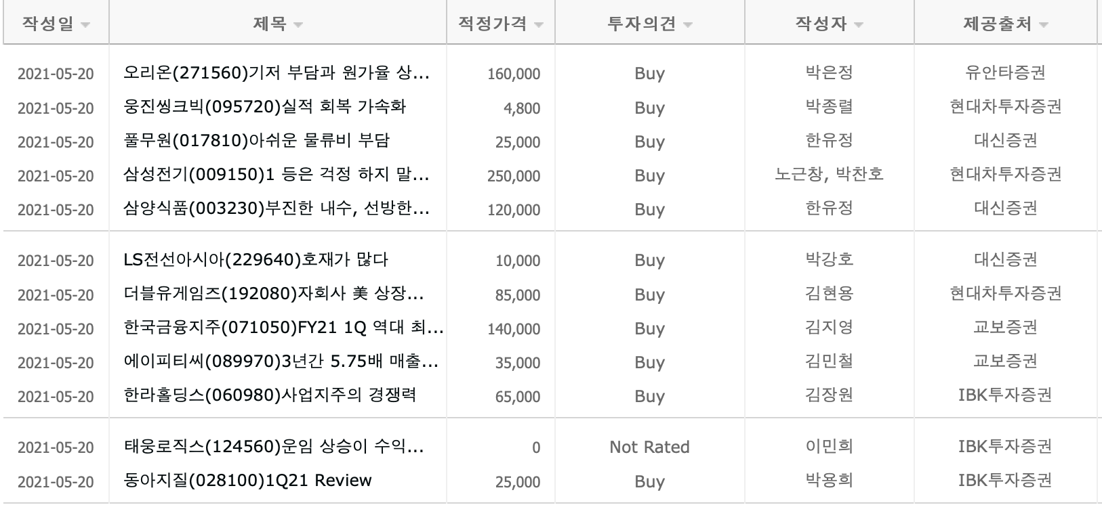This screenshot has width=1102, height=505.
Task: Click the sort arrow next to 작성자
Action: [859, 26]
